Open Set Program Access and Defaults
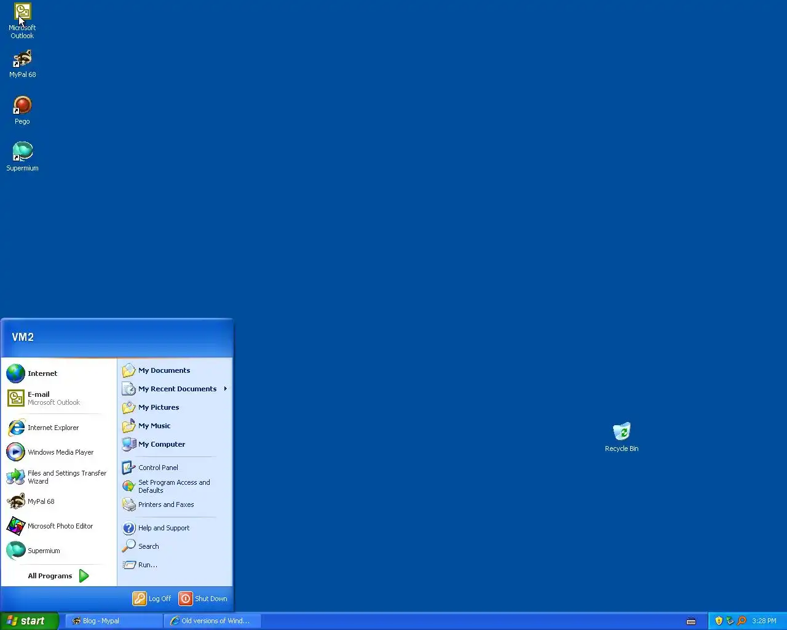The height and width of the screenshot is (630, 787). pyautogui.click(x=175, y=486)
